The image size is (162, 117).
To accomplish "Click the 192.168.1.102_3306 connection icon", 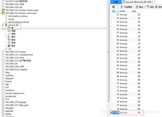I will click(3, 4).
